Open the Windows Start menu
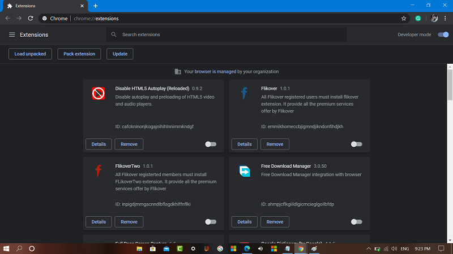This screenshot has height=254, width=453. pyautogui.click(x=6, y=248)
